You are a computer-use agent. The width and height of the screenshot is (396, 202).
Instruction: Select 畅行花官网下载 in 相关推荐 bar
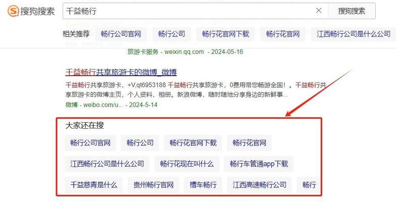tap(225, 34)
